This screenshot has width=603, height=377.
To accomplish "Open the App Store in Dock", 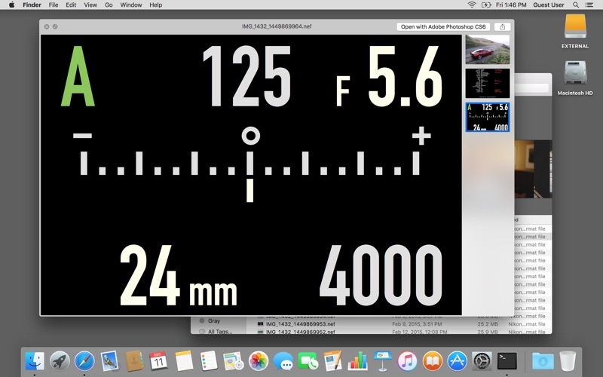I will [457, 361].
